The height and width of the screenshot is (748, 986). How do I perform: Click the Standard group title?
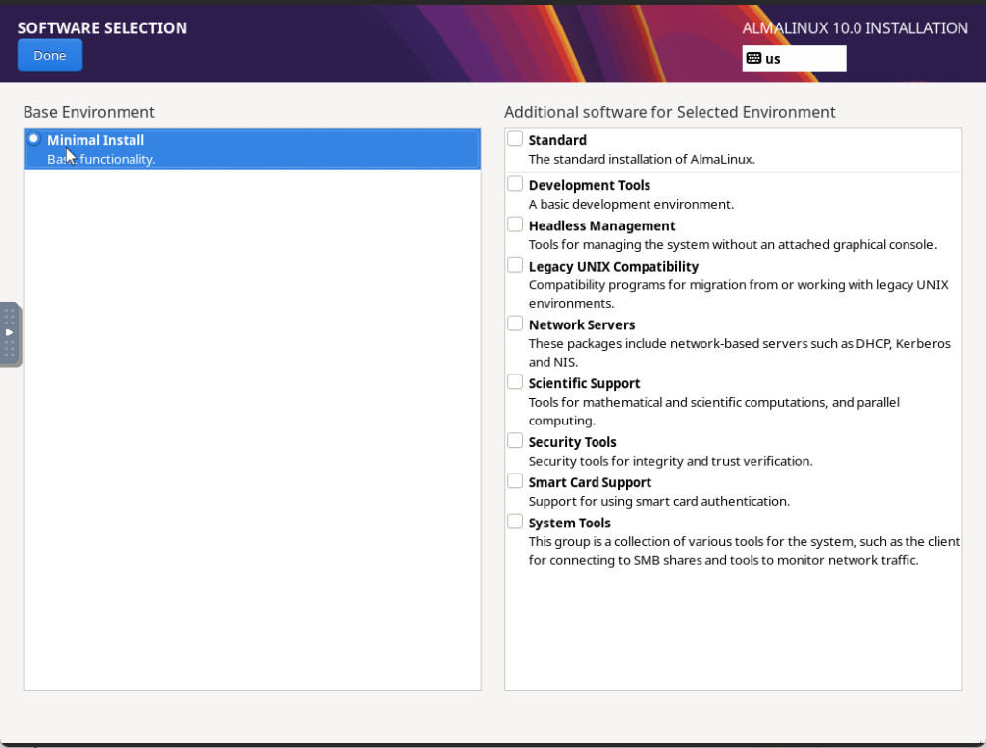[x=557, y=140]
